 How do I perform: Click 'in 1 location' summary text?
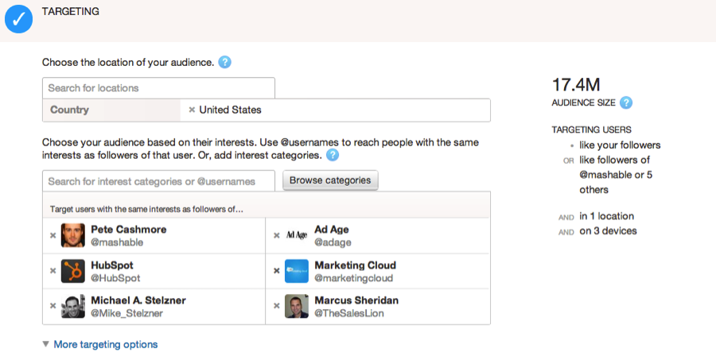(606, 216)
